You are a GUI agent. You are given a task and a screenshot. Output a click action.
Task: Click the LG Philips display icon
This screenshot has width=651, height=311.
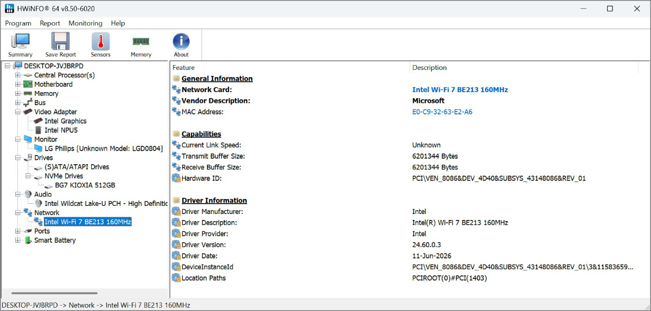(39, 149)
